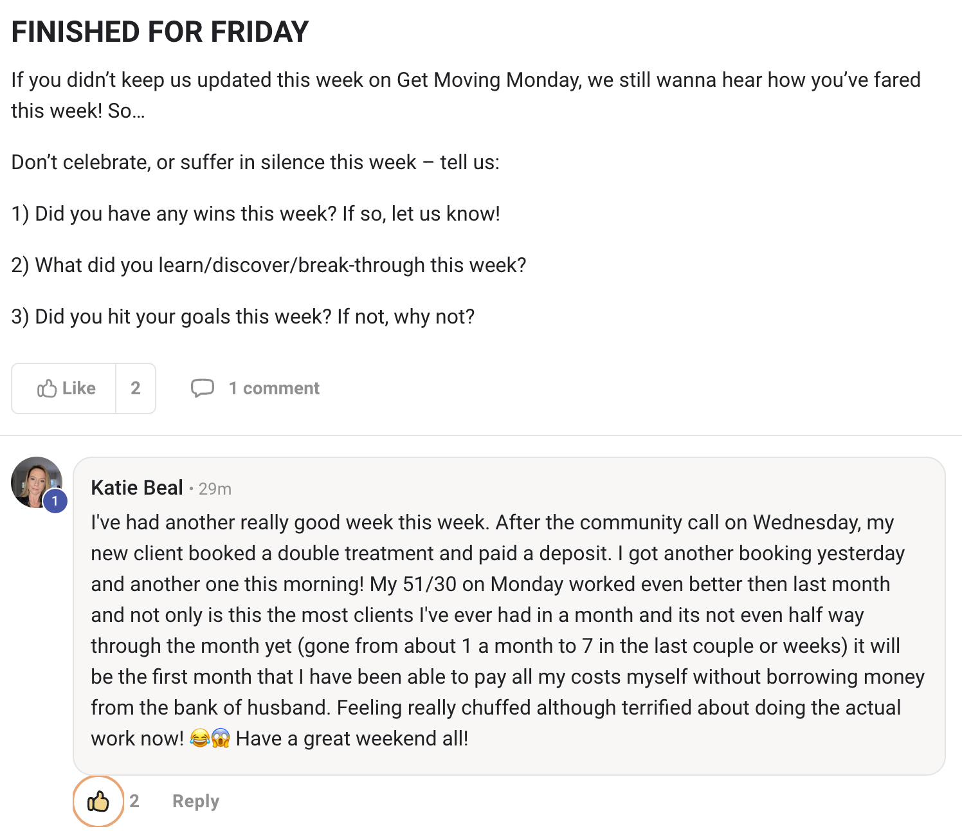Click the like count showing 2
Viewport: 962px width, 831px height.
click(136, 388)
